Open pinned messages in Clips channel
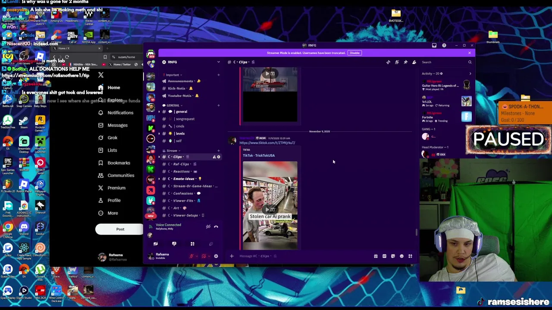Screen dimensions: 552x310 click(405, 62)
